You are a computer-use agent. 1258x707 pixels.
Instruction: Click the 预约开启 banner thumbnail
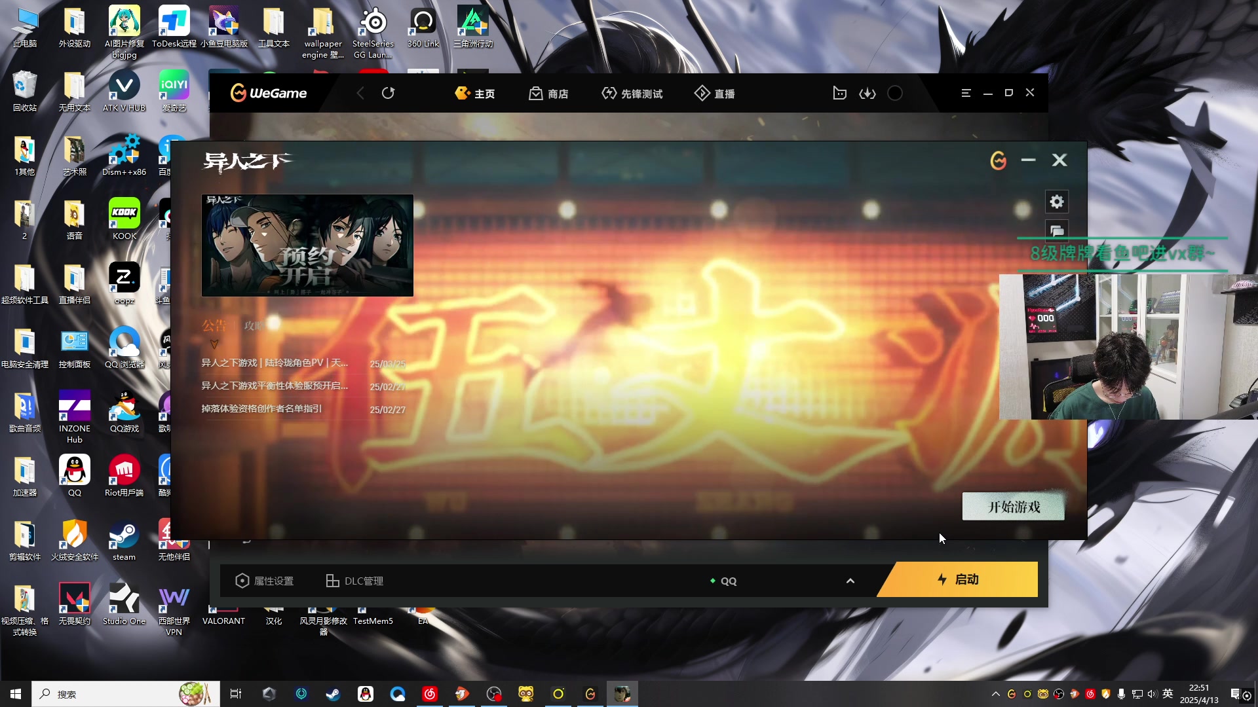coord(307,245)
